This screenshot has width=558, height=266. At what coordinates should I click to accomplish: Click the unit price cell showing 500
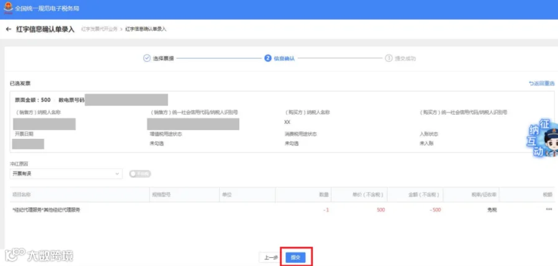[381, 210]
